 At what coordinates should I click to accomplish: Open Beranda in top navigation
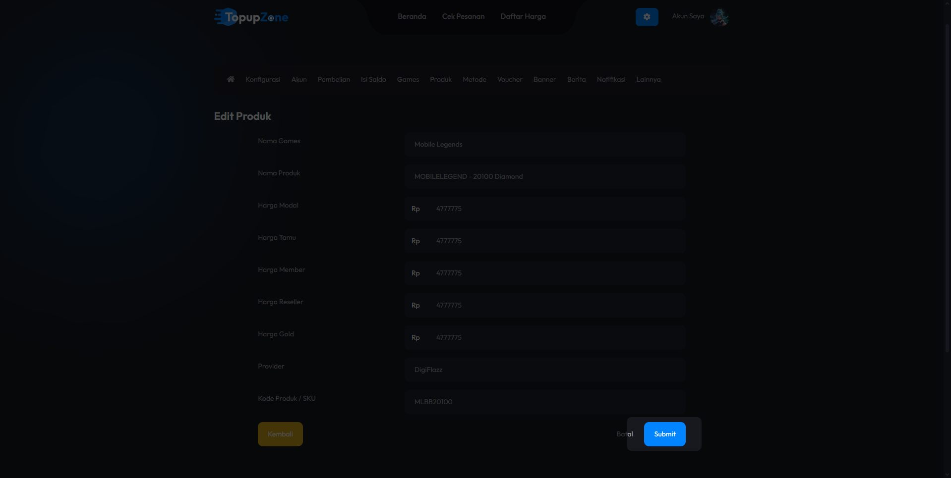point(412,16)
